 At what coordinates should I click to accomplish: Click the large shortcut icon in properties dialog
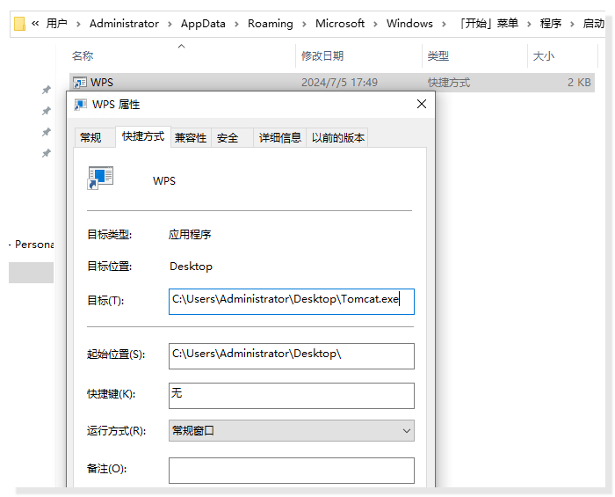click(x=100, y=179)
